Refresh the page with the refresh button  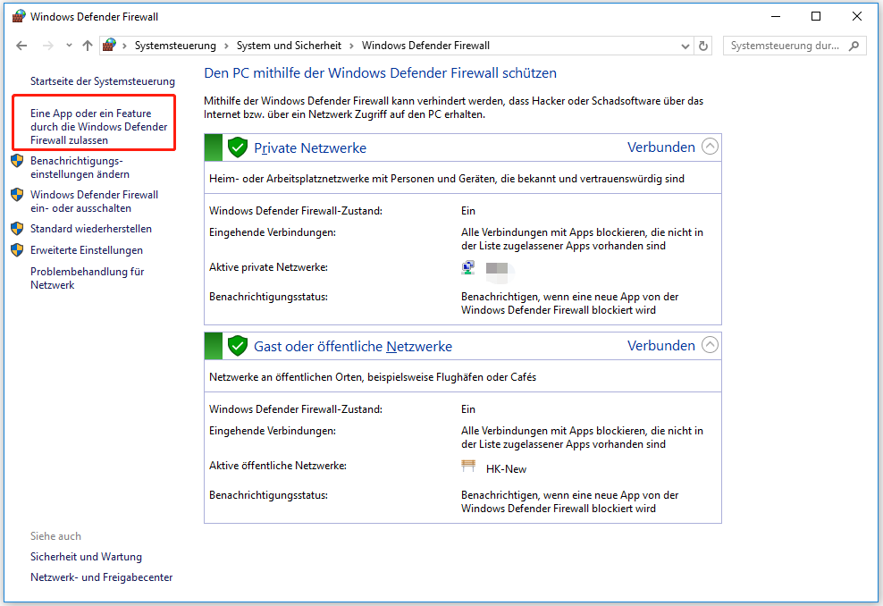(x=703, y=46)
